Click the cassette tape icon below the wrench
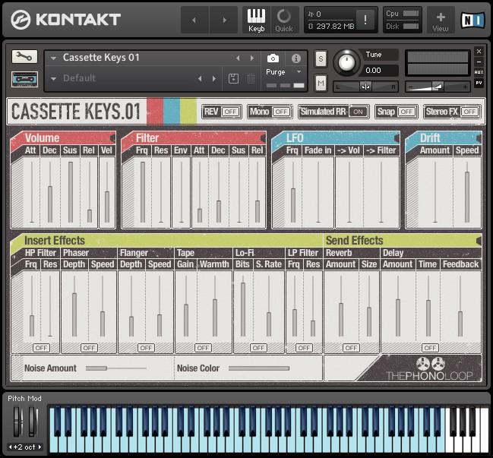The width and height of the screenshot is (493, 458). pyautogui.click(x=24, y=78)
